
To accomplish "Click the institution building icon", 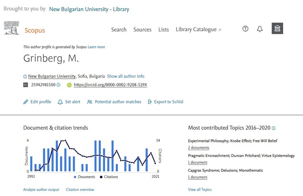I will [277, 29].
